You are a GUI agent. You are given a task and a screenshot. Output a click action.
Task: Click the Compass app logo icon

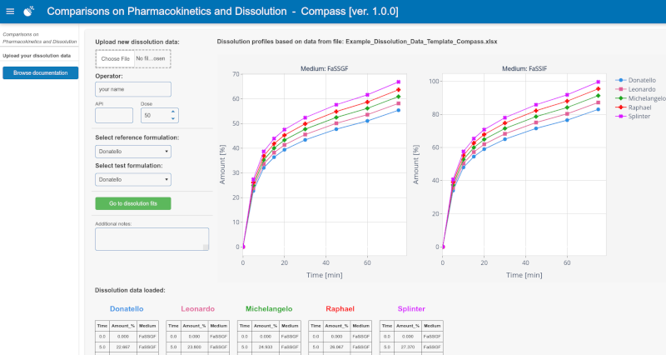(29, 12)
